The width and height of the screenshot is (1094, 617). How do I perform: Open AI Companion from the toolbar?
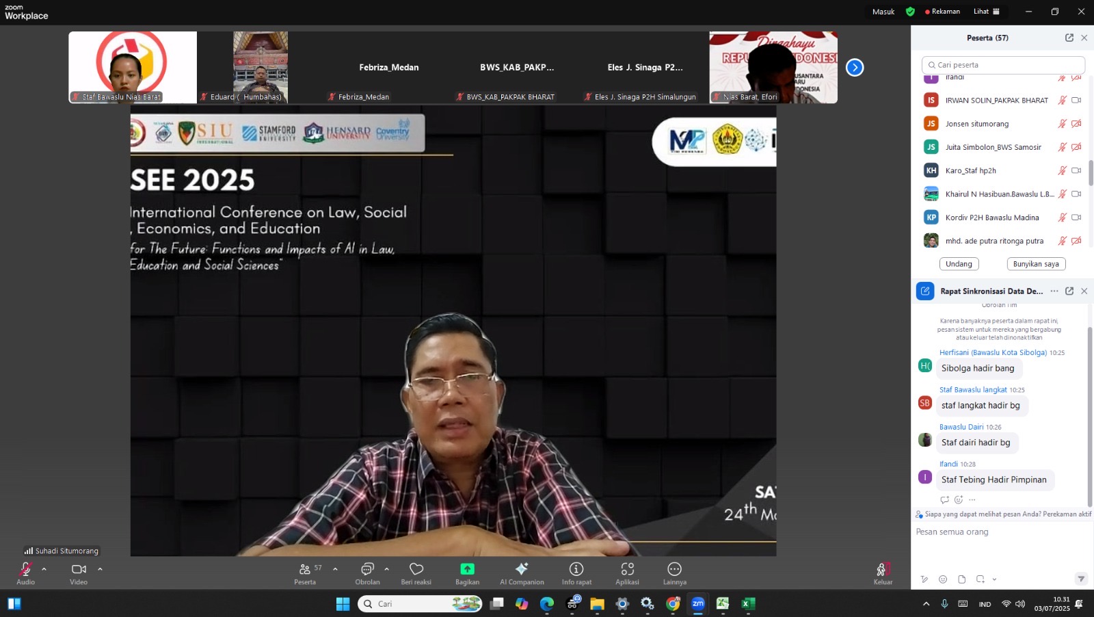(522, 568)
